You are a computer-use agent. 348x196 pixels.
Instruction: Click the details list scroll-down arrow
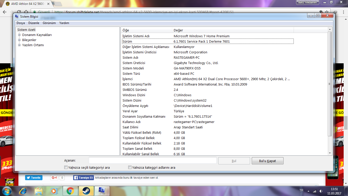point(330,153)
